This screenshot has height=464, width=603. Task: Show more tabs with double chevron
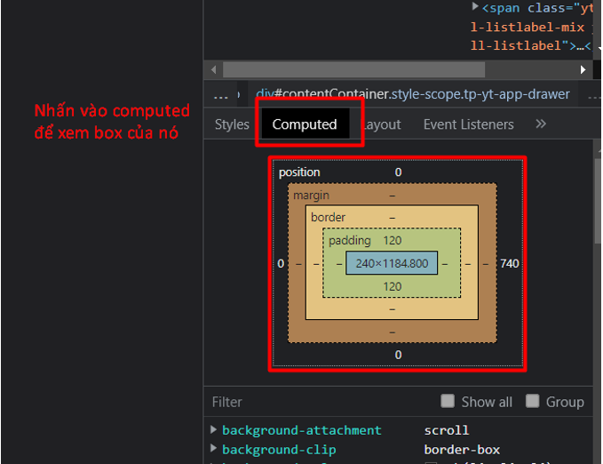click(x=541, y=124)
